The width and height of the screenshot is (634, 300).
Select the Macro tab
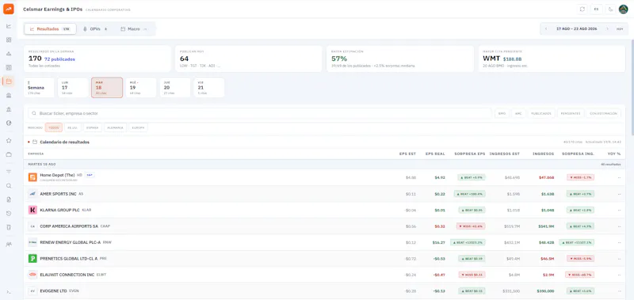pyautogui.click(x=134, y=29)
